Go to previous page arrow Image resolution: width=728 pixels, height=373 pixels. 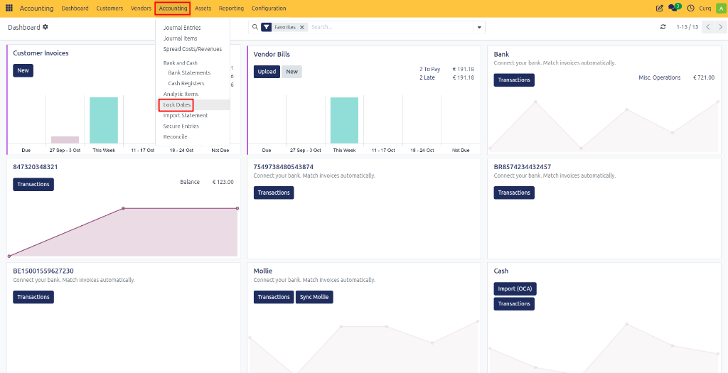pyautogui.click(x=708, y=28)
